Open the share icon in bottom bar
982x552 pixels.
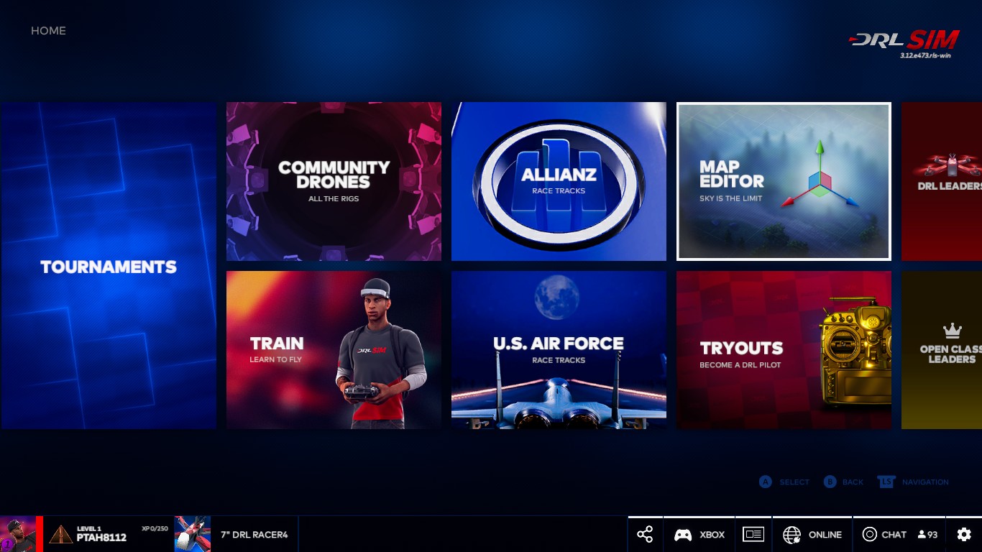coord(645,535)
